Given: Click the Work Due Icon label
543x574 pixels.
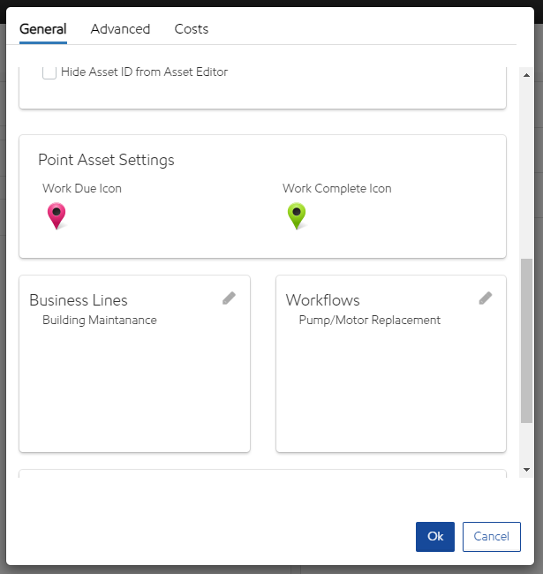Looking at the screenshot, I should click(x=82, y=188).
